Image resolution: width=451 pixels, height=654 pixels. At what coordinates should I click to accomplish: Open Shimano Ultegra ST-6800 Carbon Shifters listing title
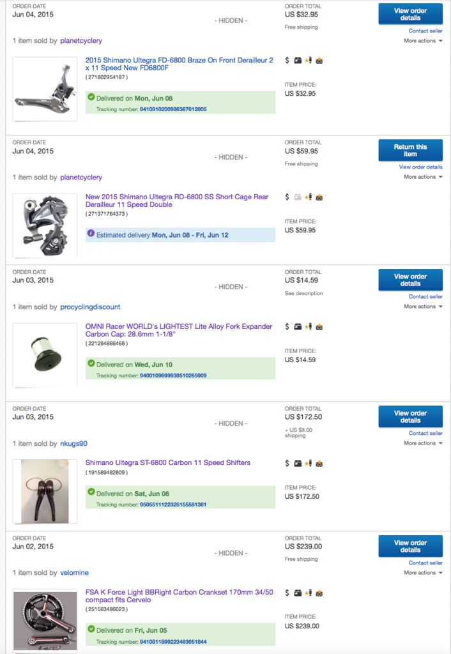click(x=168, y=463)
